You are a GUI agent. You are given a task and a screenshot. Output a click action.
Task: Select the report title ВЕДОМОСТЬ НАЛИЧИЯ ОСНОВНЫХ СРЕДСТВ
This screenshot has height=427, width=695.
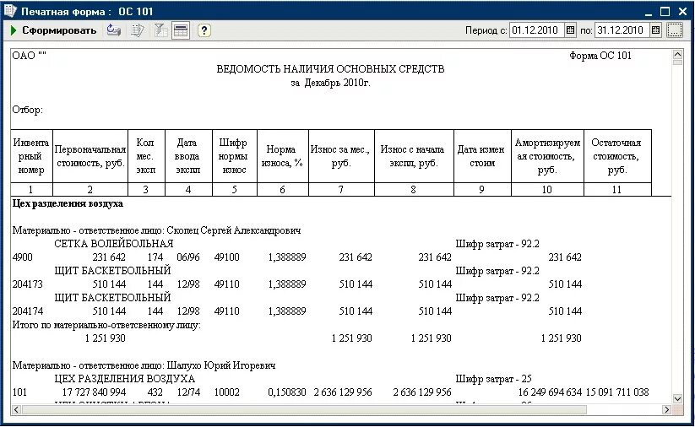click(330, 69)
